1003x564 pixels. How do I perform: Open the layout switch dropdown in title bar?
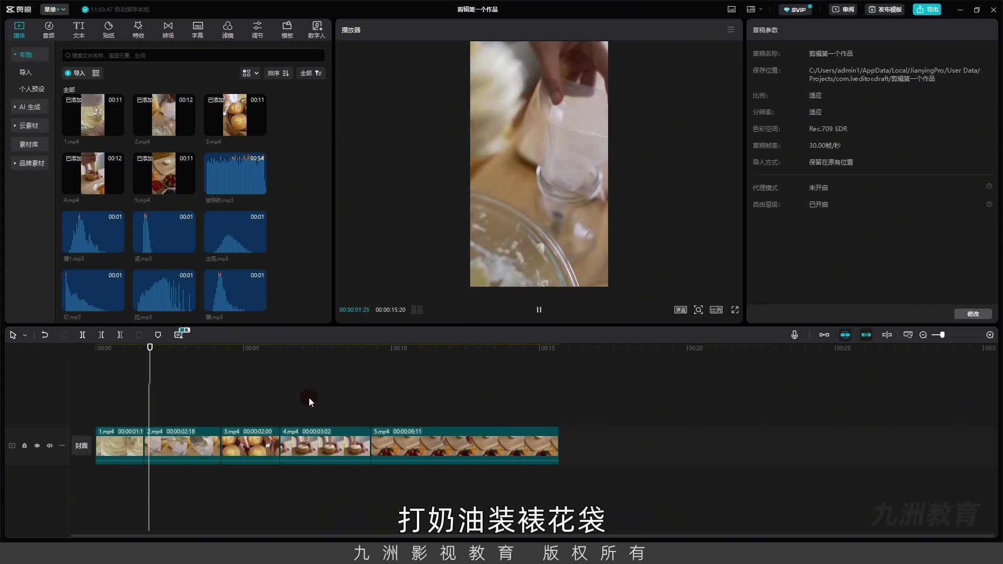754,9
